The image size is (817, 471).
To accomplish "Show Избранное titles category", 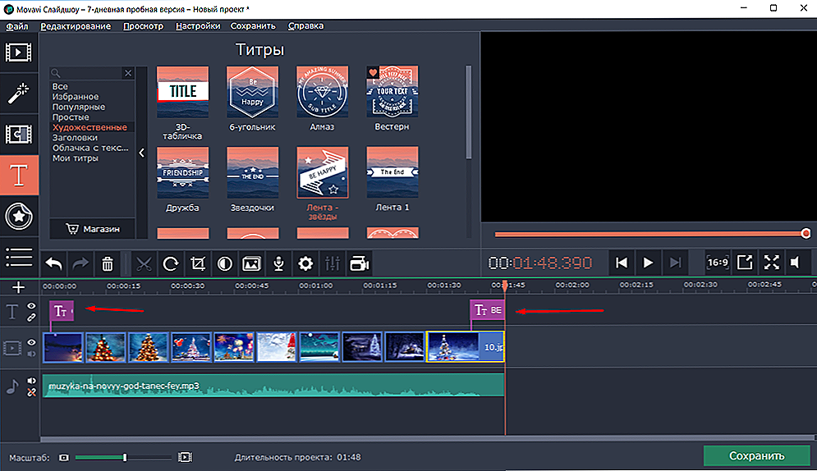I will tap(76, 97).
